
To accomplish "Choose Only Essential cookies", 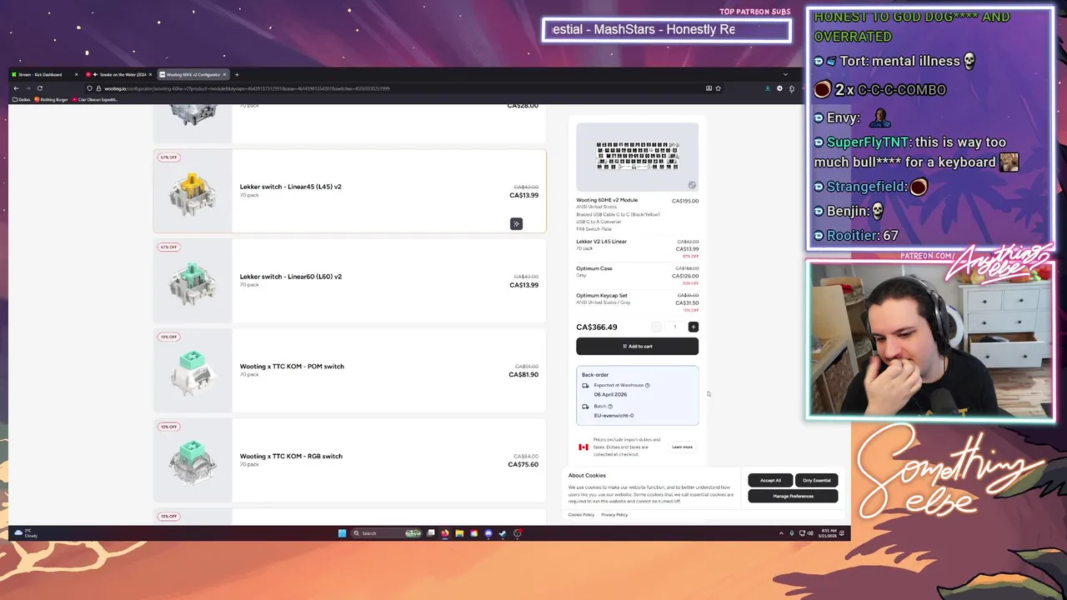I will pyautogui.click(x=816, y=480).
